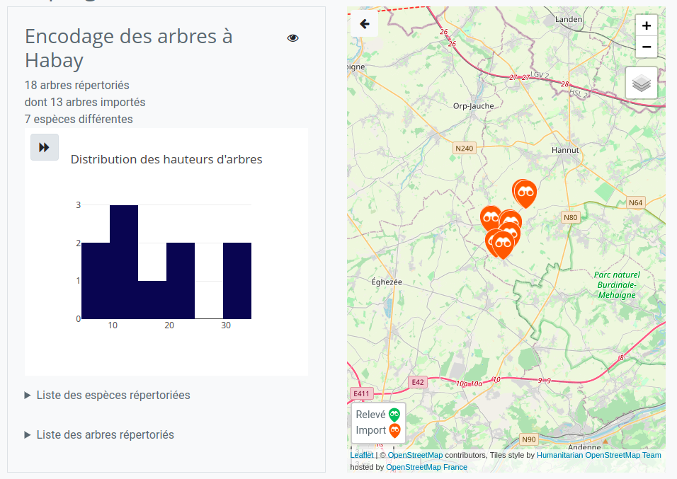Viewport: 677px width, 479px height.
Task: Click the orange Import marker in legend
Action: 394,431
